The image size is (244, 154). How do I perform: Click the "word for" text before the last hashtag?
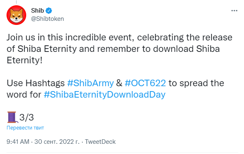tap(24, 94)
